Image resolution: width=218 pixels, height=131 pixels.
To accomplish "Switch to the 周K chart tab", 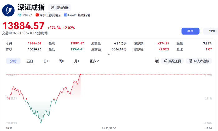I will (x=61, y=61).
